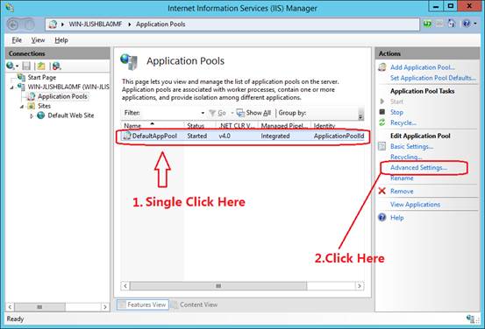Sort by the Name column header
This screenshot has height=329, width=485.
click(153, 125)
